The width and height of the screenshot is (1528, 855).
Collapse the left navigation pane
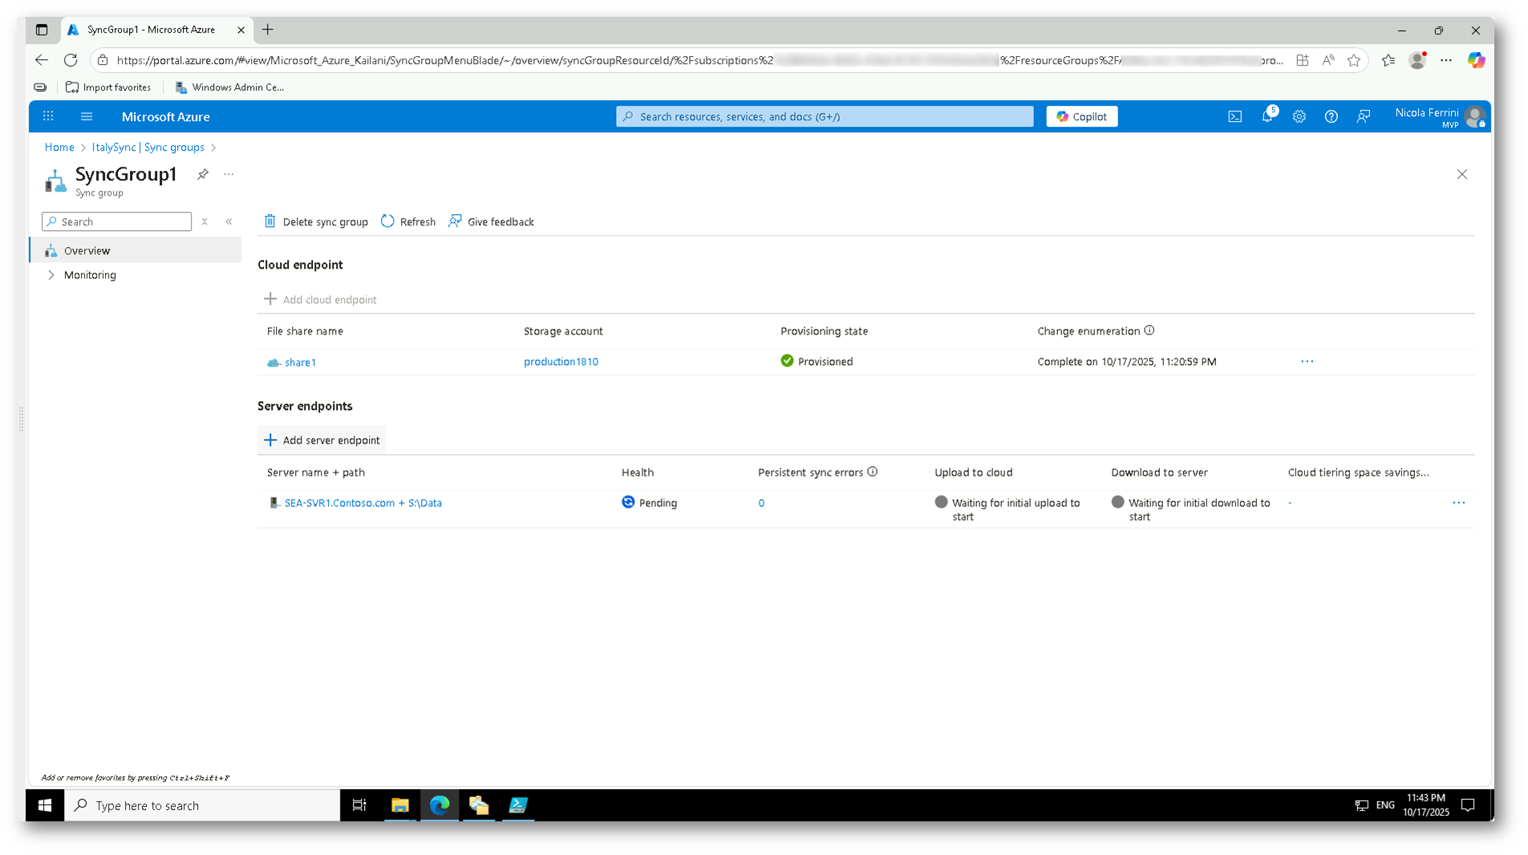point(229,221)
